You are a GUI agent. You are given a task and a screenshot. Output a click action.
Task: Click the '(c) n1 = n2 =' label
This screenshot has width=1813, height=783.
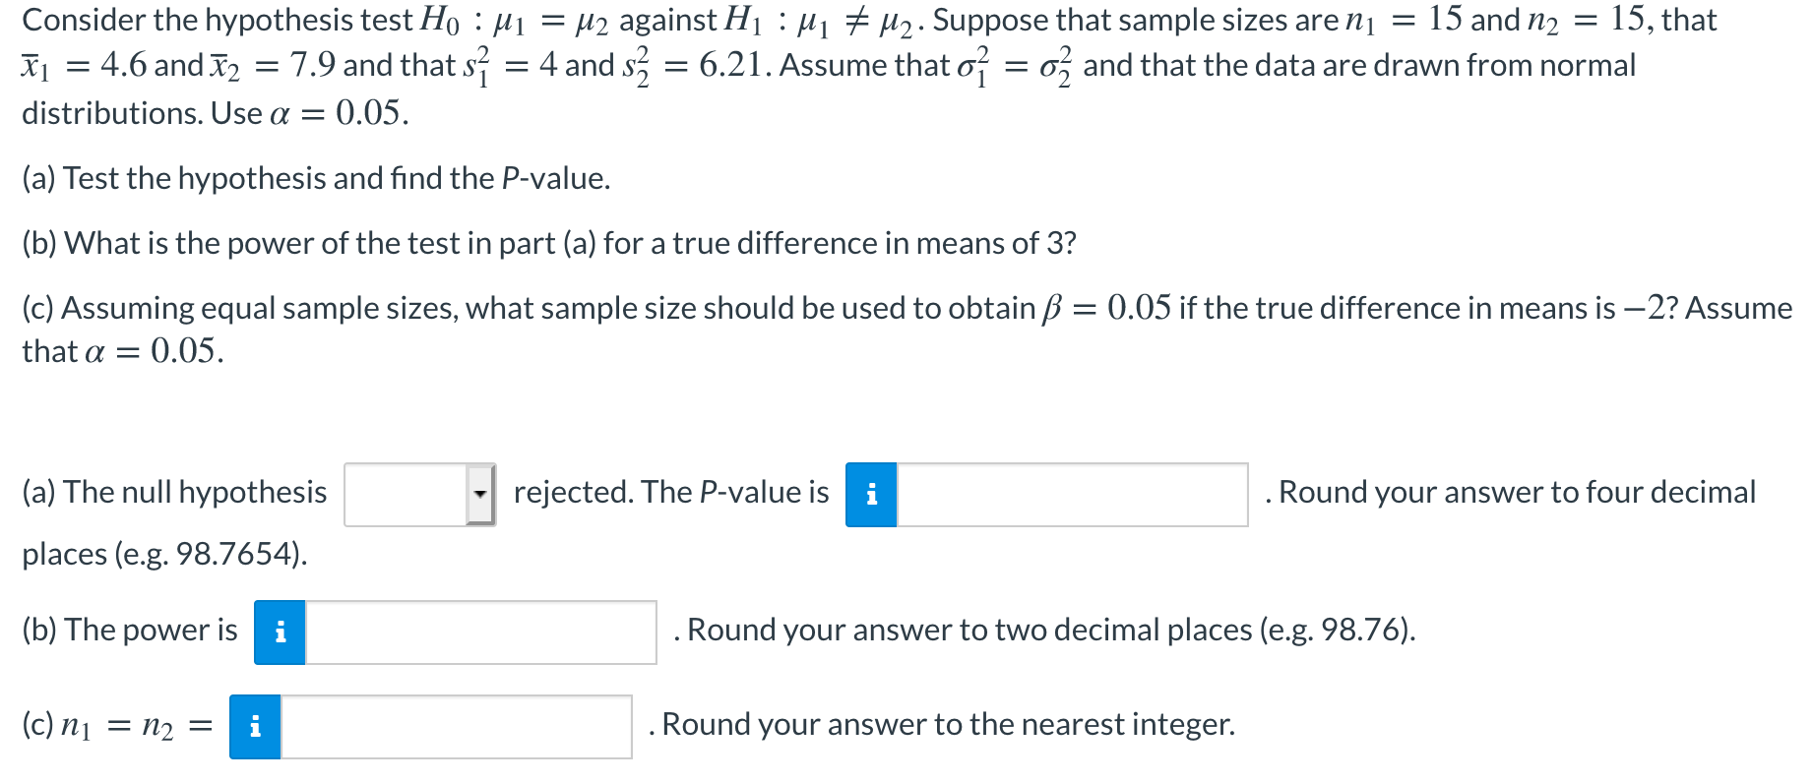click(117, 726)
